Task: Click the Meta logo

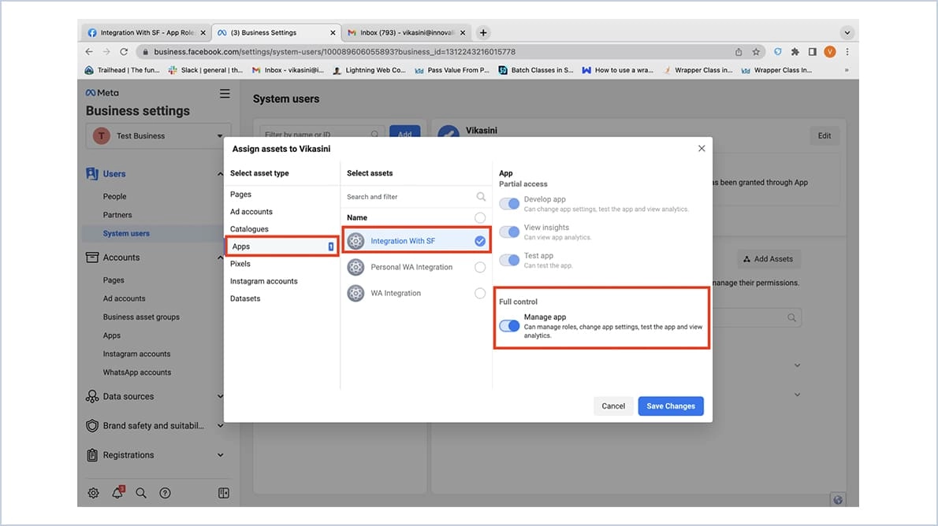Action: pyautogui.click(x=102, y=93)
